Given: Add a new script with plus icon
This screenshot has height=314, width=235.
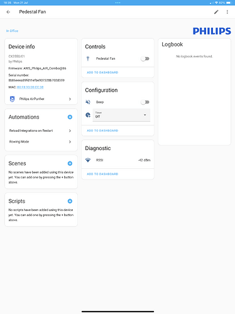Looking at the screenshot, I should point(70,201).
